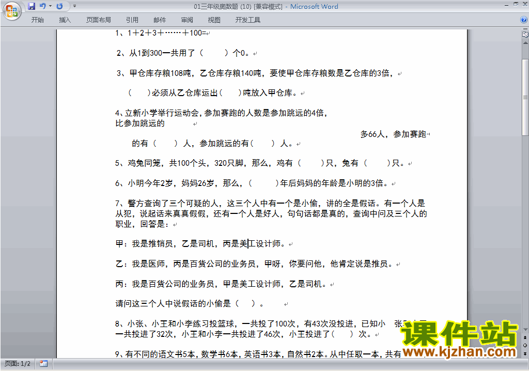Click the text 多66人，参加赛跑
The image size is (529, 371).
pyautogui.click(x=393, y=134)
